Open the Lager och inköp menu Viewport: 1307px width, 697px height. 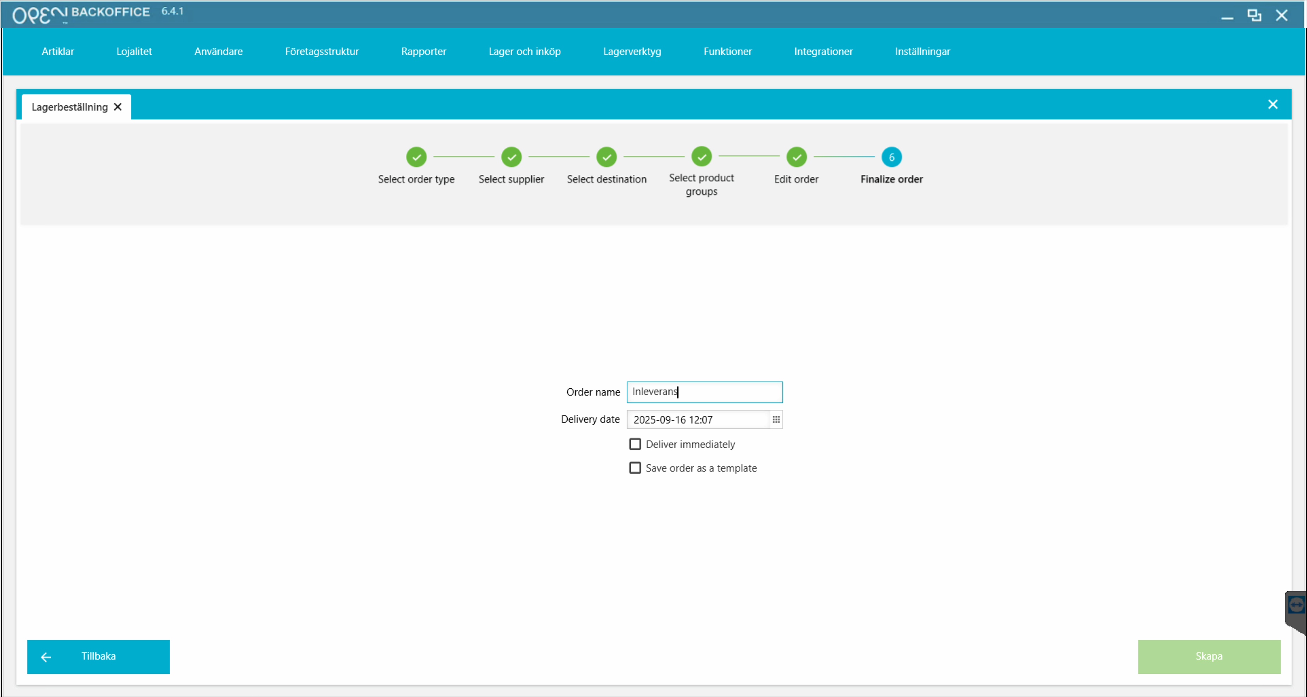click(x=525, y=51)
